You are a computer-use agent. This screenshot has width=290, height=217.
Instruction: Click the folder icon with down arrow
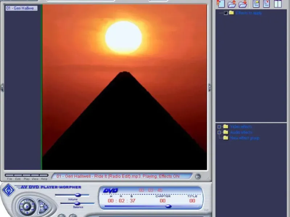point(243,4)
